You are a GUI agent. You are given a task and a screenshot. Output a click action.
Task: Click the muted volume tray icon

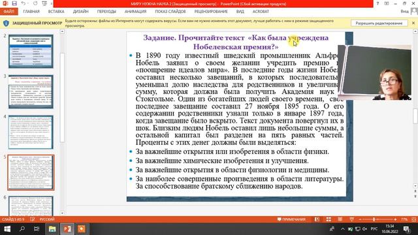(364, 229)
